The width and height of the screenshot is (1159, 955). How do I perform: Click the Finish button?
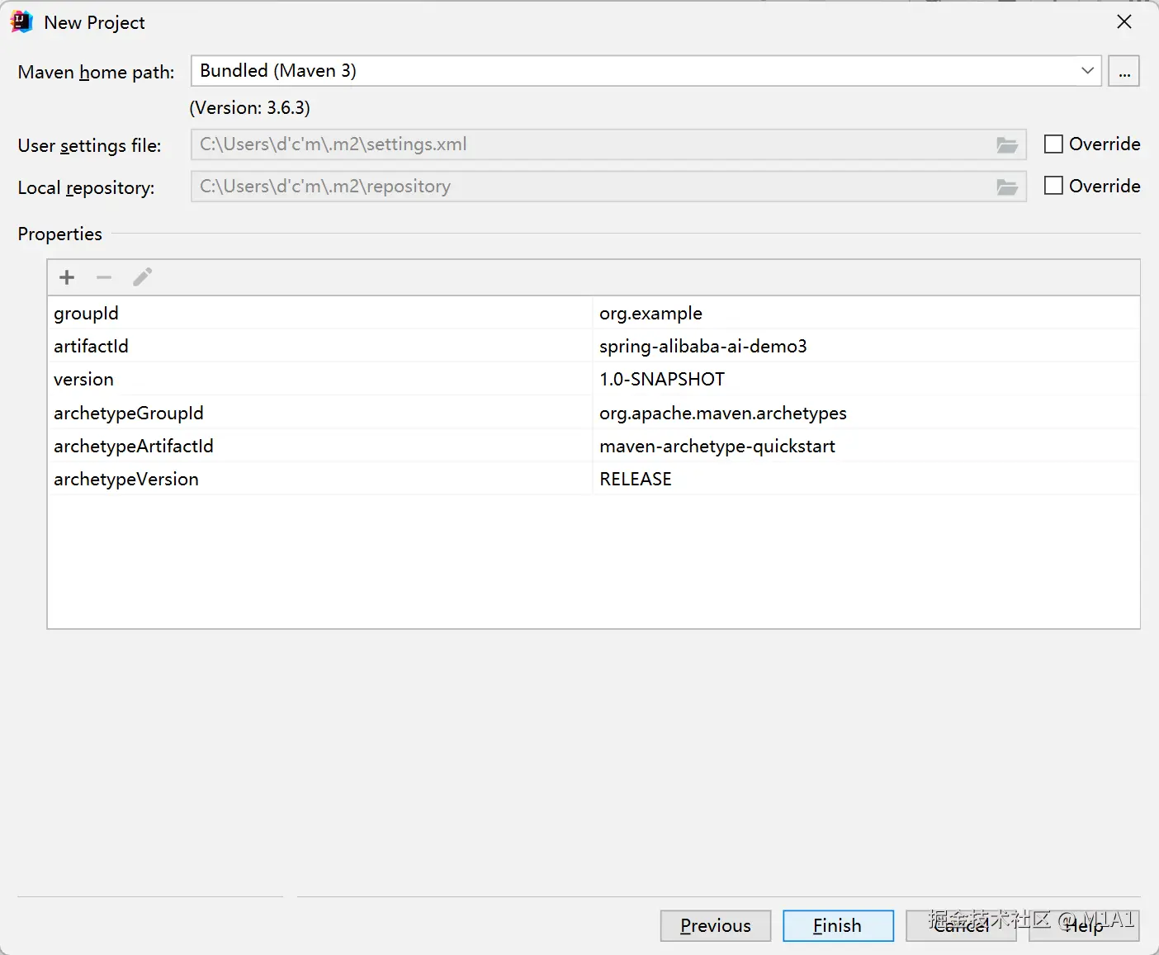(838, 925)
